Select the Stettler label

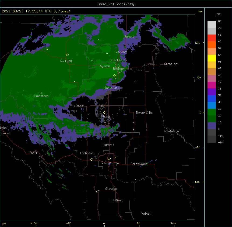pos(170,64)
